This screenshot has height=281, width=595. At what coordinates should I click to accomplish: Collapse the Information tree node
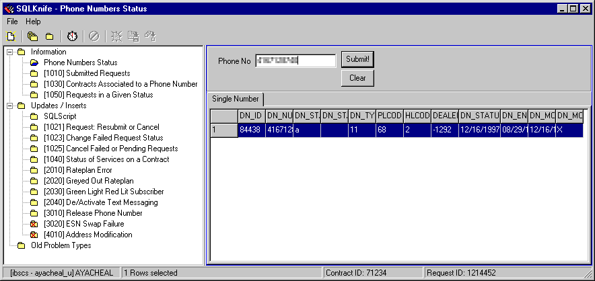[x=9, y=52]
